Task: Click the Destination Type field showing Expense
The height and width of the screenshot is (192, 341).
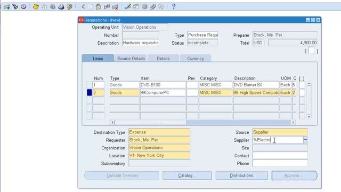Action: click(x=159, y=132)
